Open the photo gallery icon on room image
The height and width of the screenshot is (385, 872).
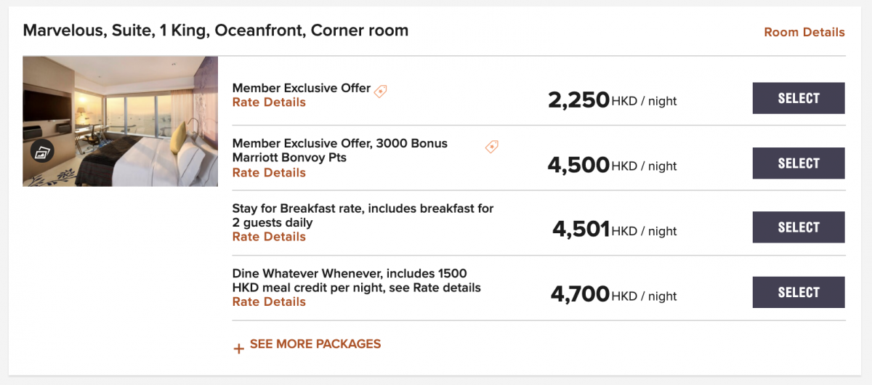42,152
